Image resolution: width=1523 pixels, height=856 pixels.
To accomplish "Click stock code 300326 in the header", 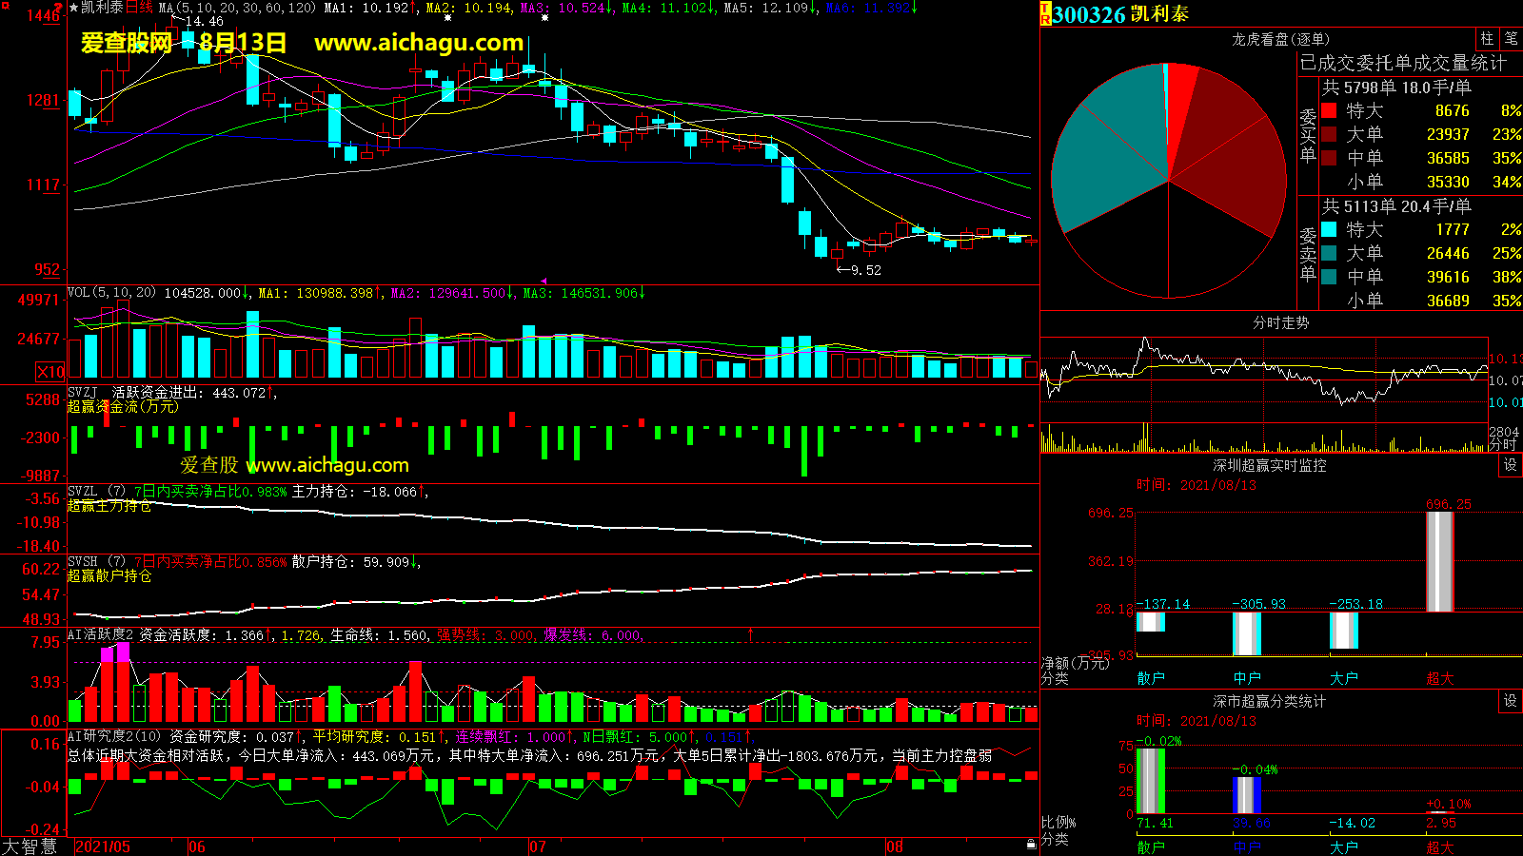I will coord(1089,14).
